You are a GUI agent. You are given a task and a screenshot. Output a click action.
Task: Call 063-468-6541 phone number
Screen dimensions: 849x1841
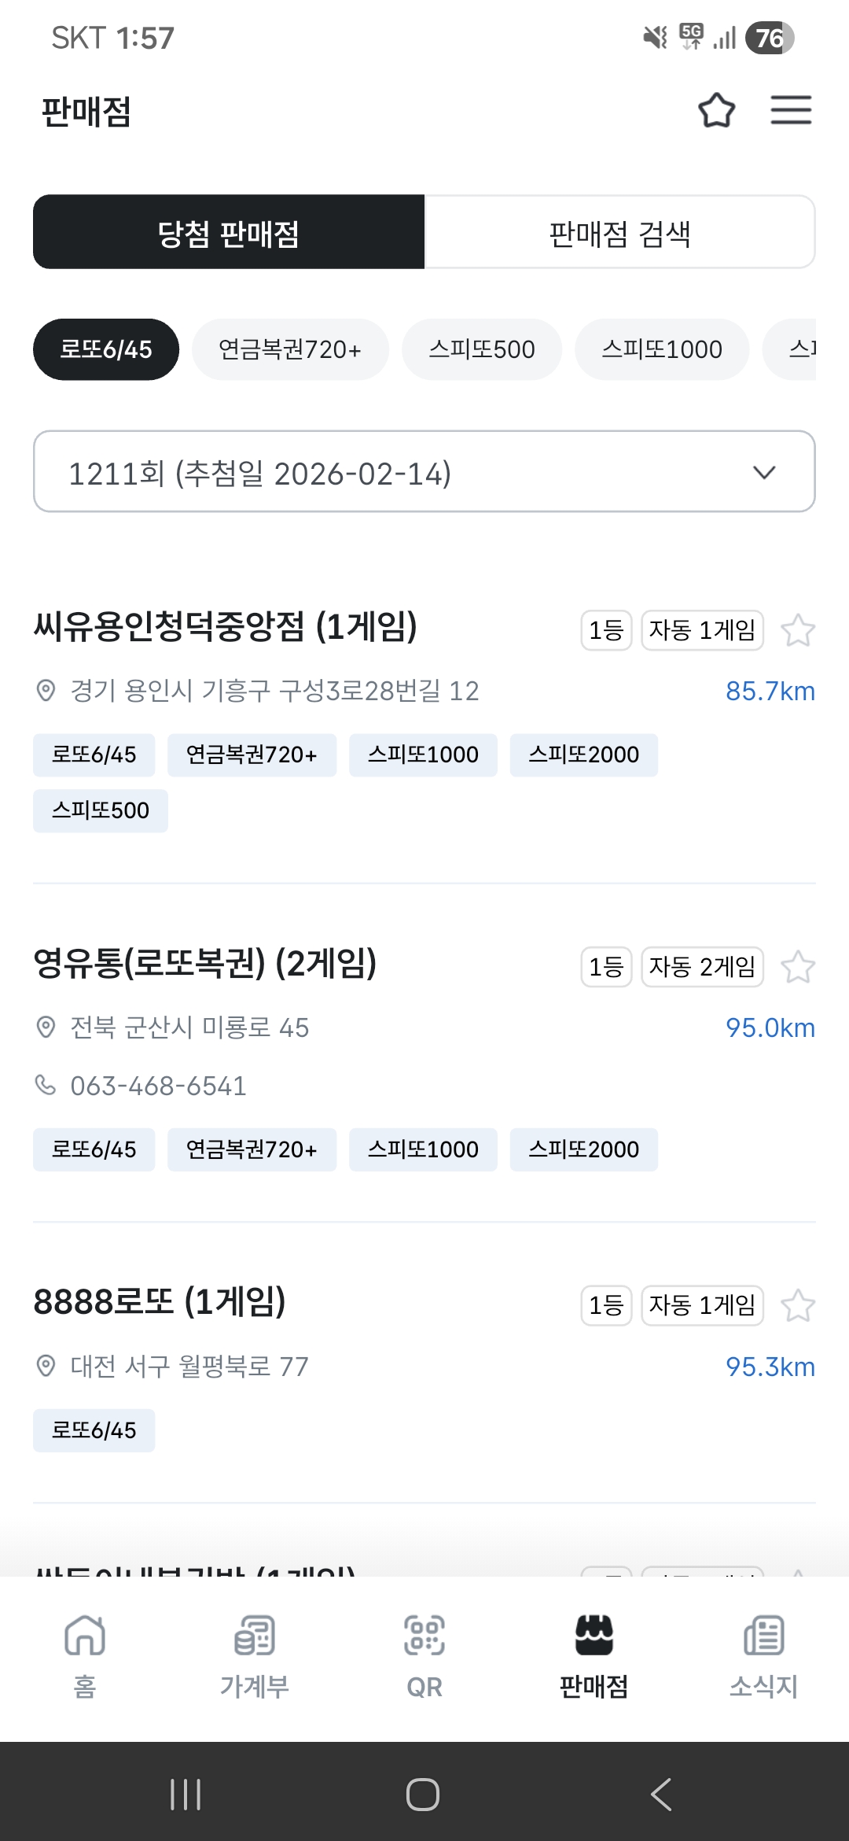click(x=158, y=1086)
